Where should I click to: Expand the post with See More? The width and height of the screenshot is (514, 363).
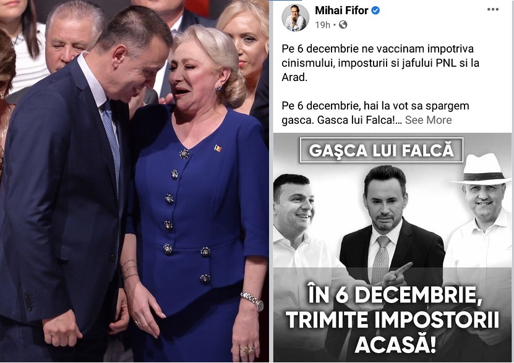pyautogui.click(x=428, y=120)
